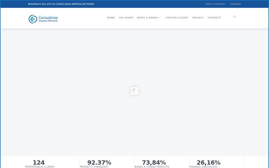269x168 pixels.
Task: Select the 26,16% counter value
Action: 208,162
